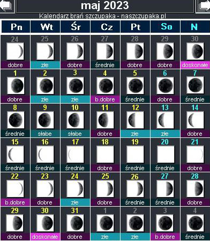Select the Pn weekday header

coord(16,27)
